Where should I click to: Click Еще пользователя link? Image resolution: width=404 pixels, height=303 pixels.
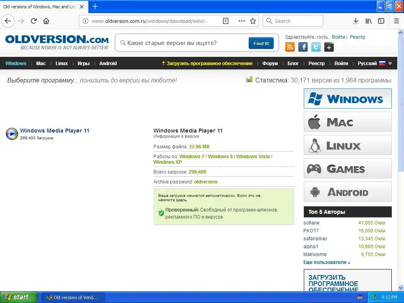pyautogui.click(x=327, y=262)
